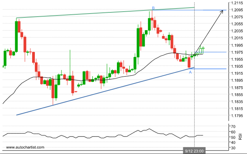
Task: Click the RSI 40 level label
Action: pyautogui.click(x=233, y=142)
